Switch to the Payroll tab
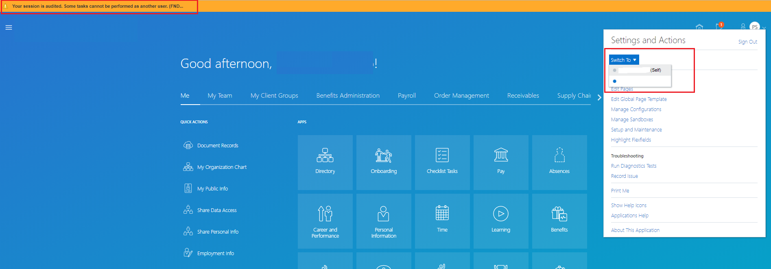The image size is (771, 269). 406,96
